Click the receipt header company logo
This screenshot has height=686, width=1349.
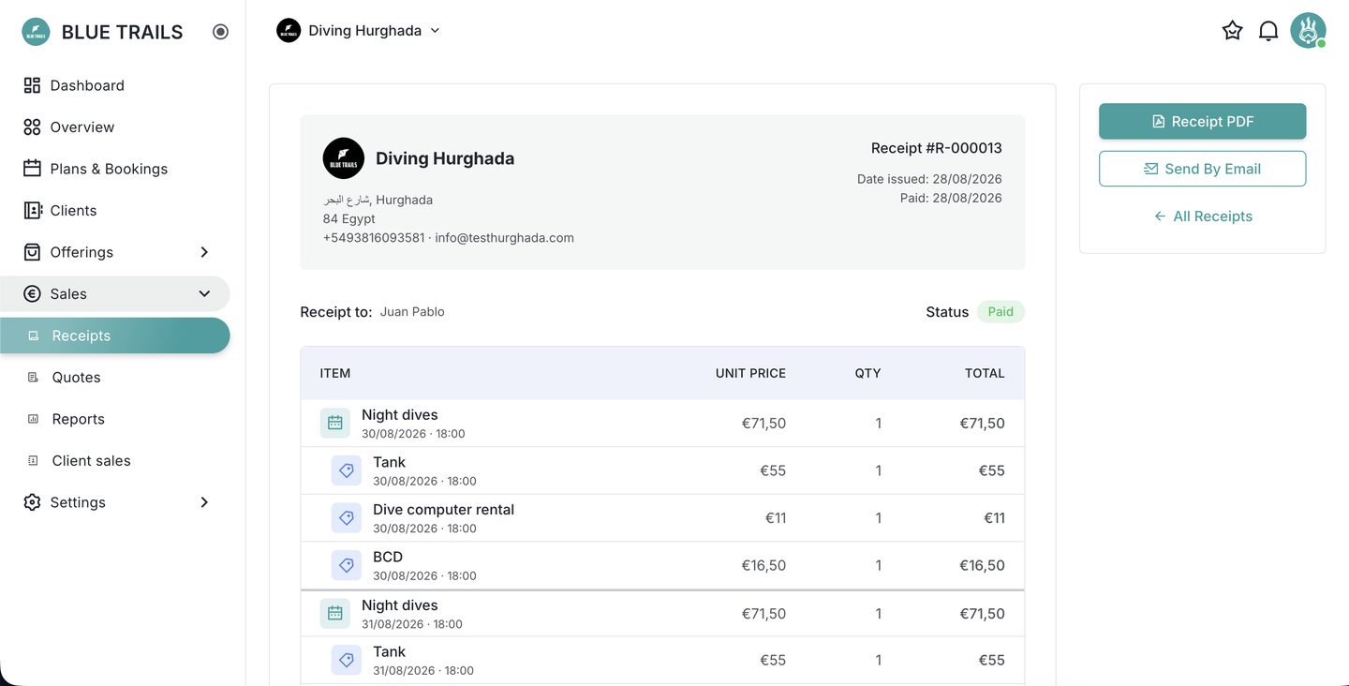coord(344,158)
